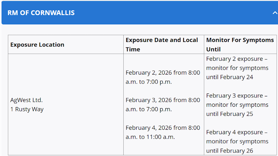Click the 'until February 24' text
Image resolution: width=278 pixels, height=156 pixels.
click(230, 77)
